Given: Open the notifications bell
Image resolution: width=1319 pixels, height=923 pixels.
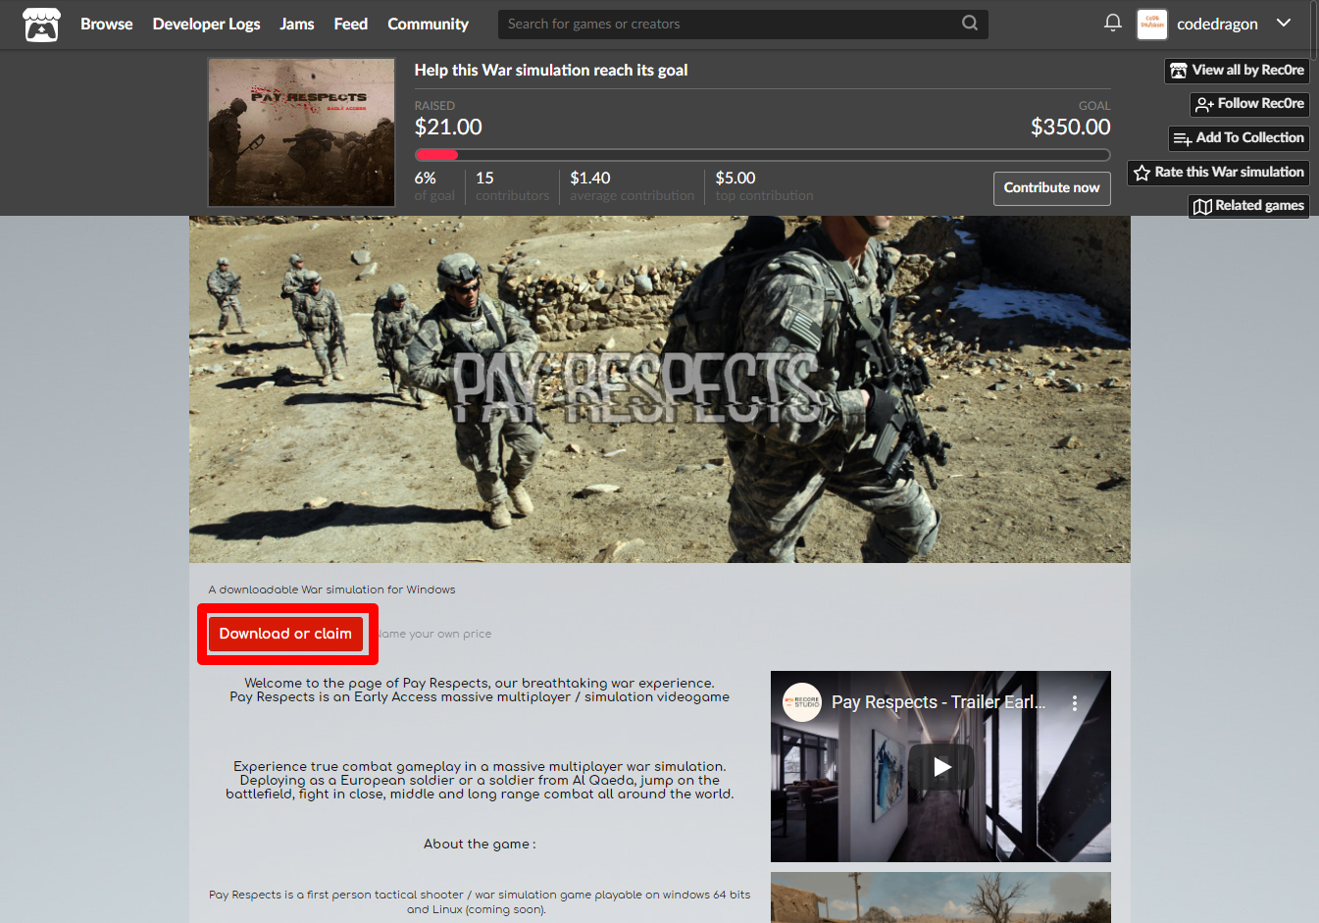Looking at the screenshot, I should click(x=1112, y=23).
